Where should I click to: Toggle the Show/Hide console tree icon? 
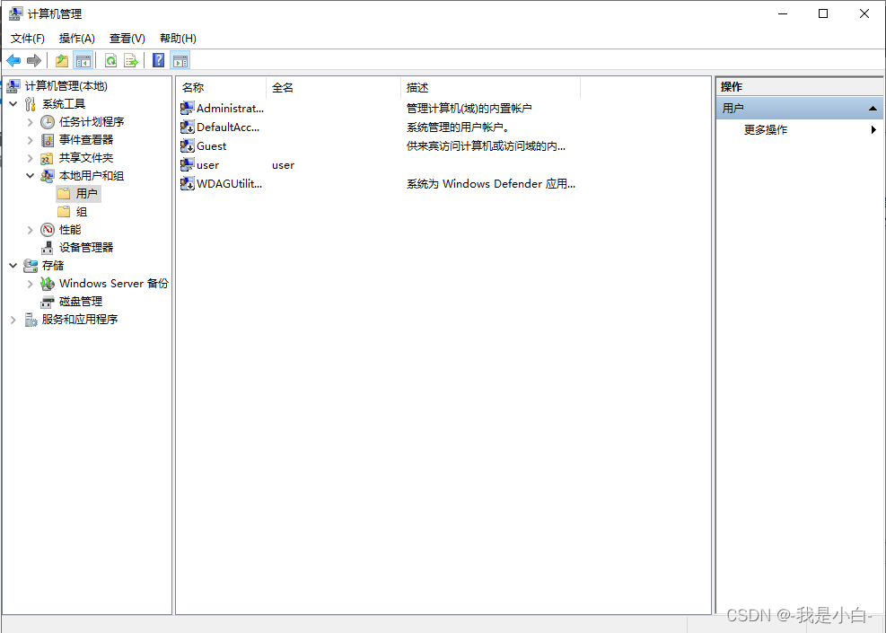pyautogui.click(x=83, y=60)
